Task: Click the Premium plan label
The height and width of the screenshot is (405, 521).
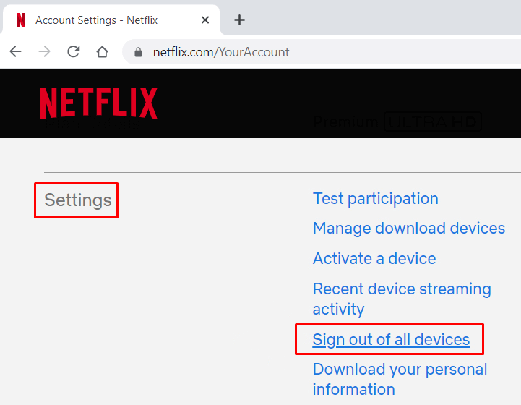Action: (345, 121)
